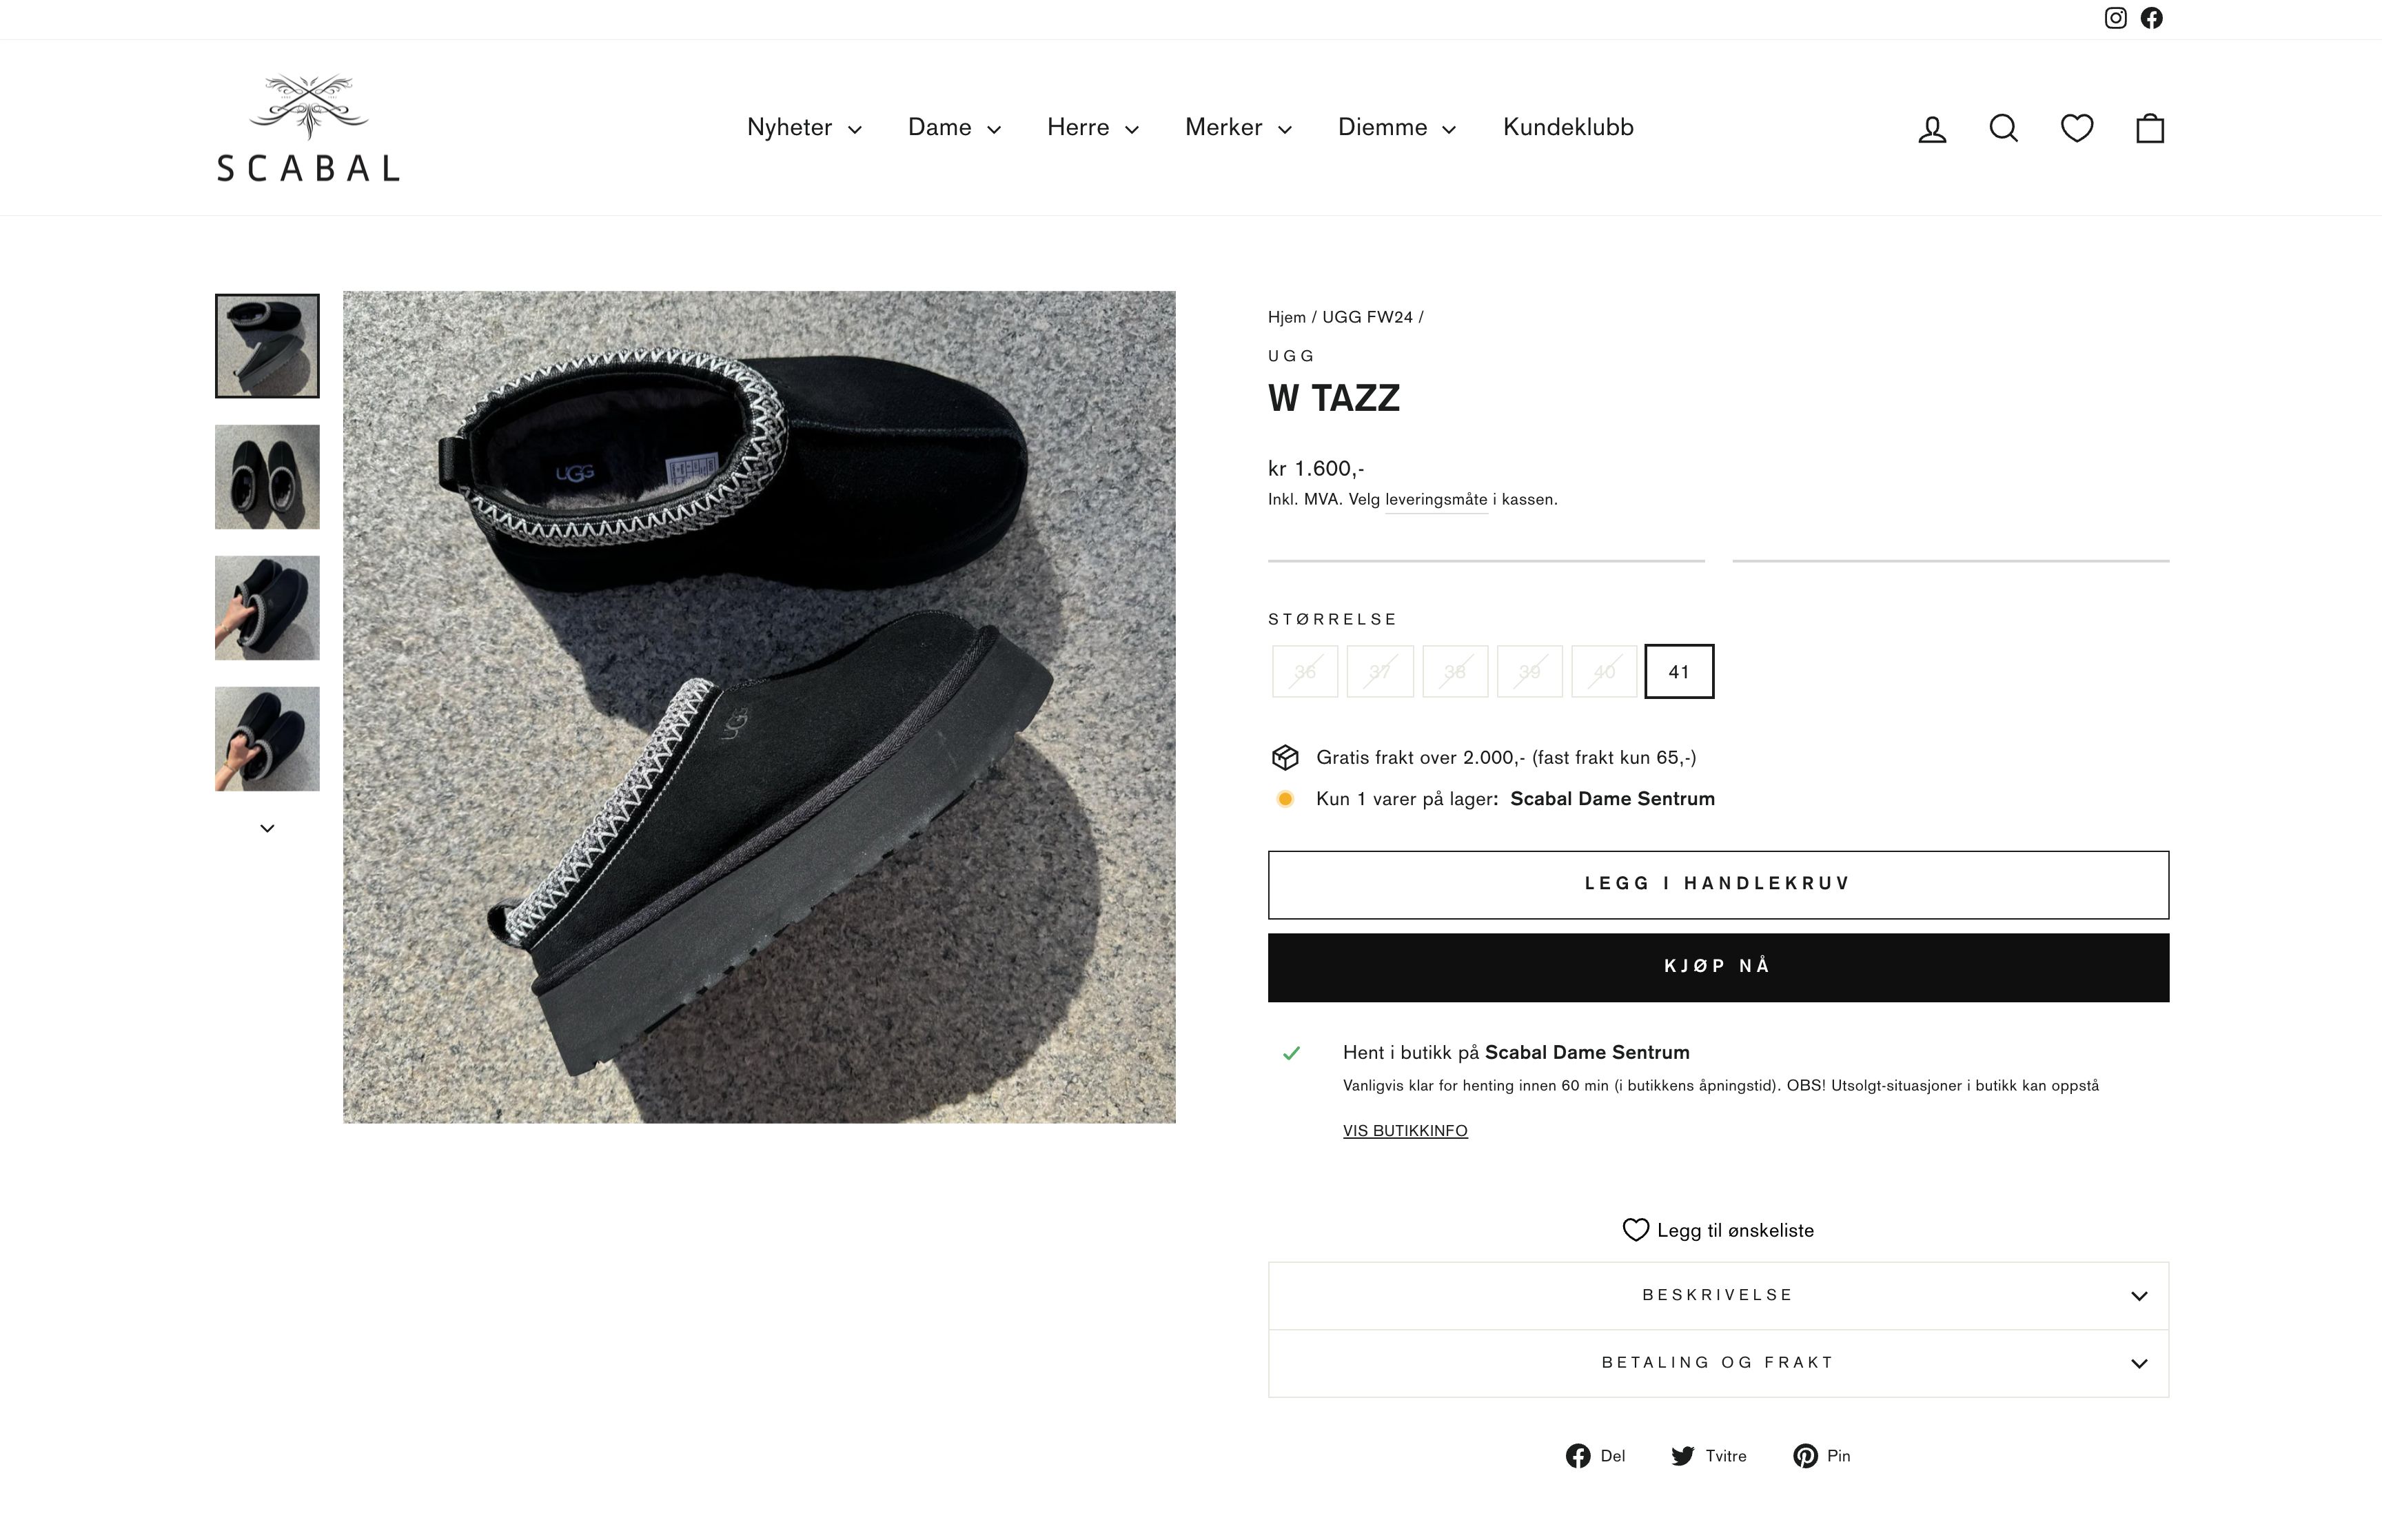Share the product on Pinterest via Pin icon
The image size is (2382, 1540).
point(1820,1456)
